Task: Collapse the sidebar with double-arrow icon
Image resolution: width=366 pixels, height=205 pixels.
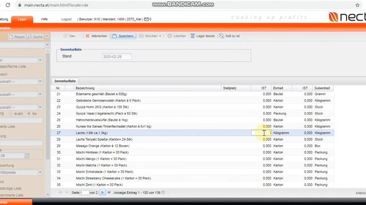Action: pyautogui.click(x=47, y=36)
